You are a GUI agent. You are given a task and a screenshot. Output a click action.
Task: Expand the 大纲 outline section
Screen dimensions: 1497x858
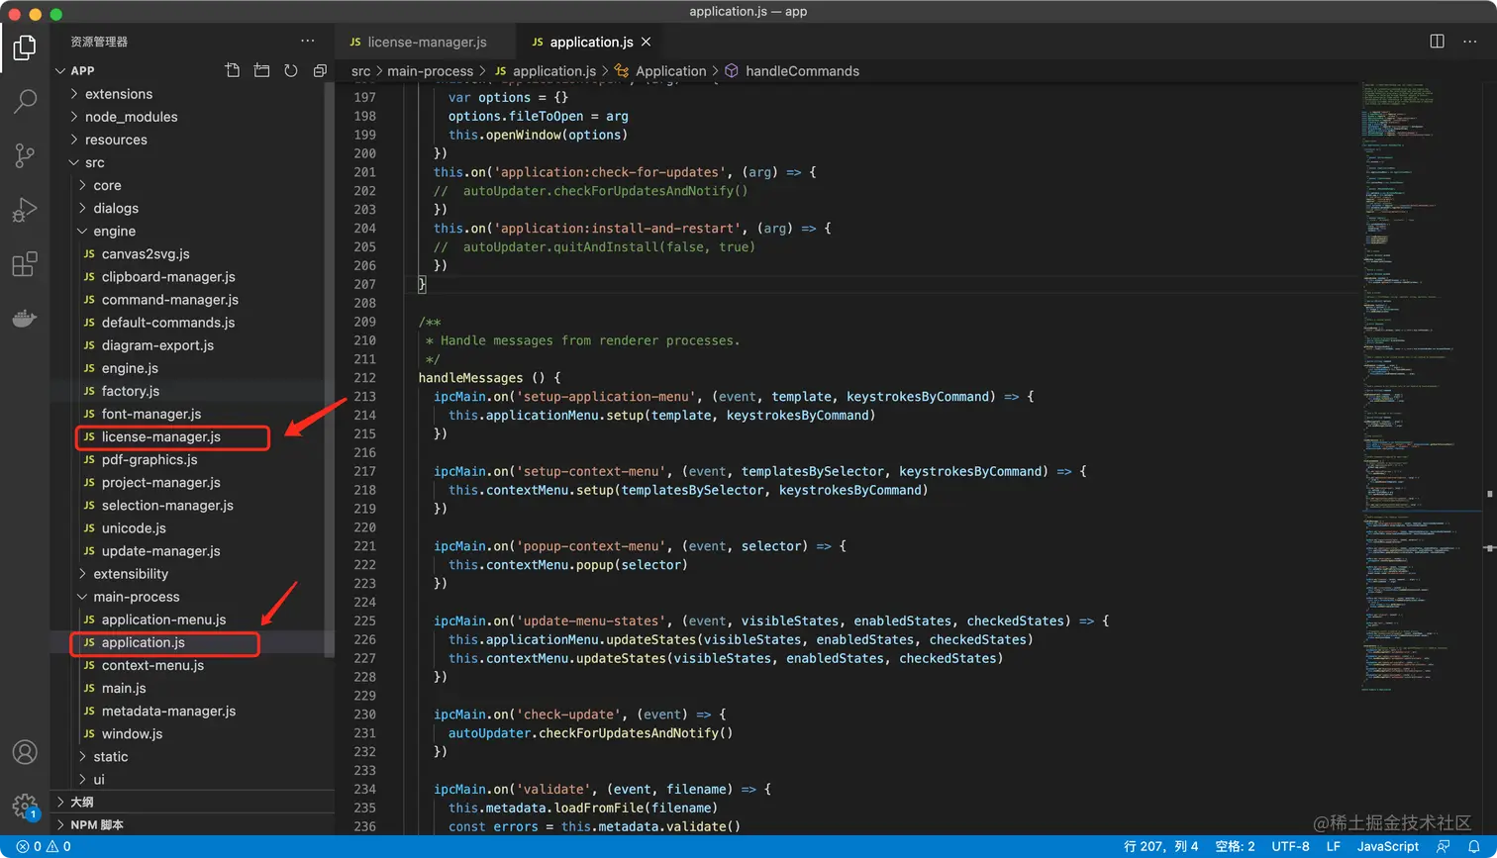point(82,803)
